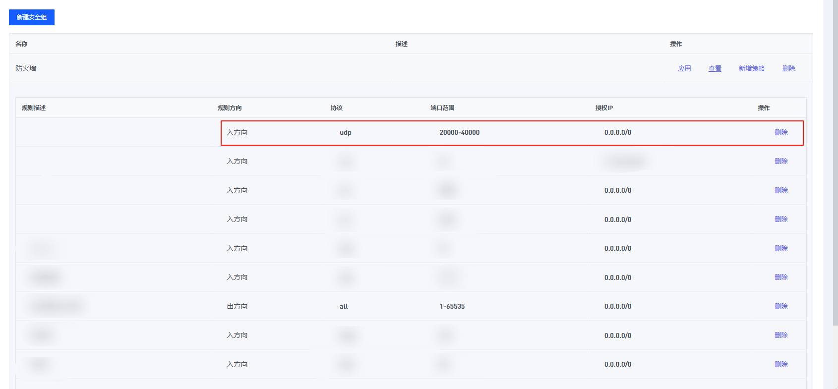
Task: Delete the second rule in the list
Action: click(781, 161)
